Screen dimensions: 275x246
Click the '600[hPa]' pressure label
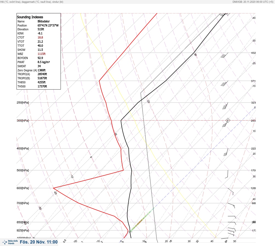[23, 188]
